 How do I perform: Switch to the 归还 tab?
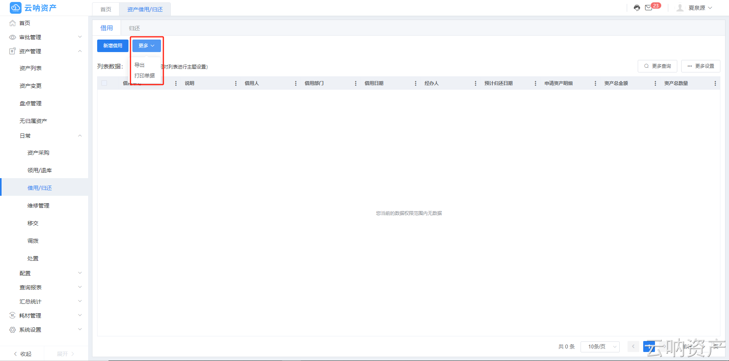[134, 28]
